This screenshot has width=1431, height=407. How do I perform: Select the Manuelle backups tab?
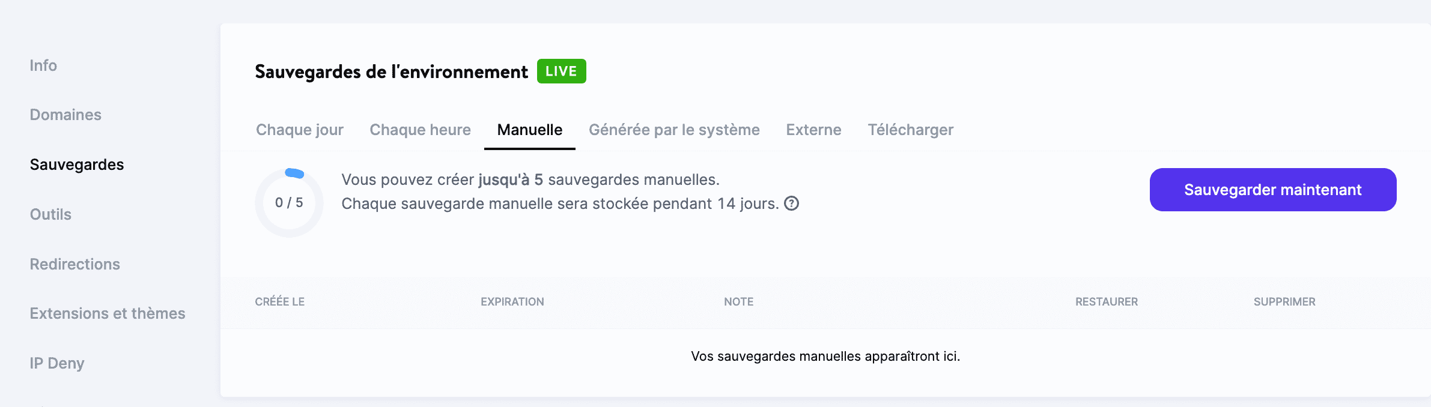(x=529, y=130)
